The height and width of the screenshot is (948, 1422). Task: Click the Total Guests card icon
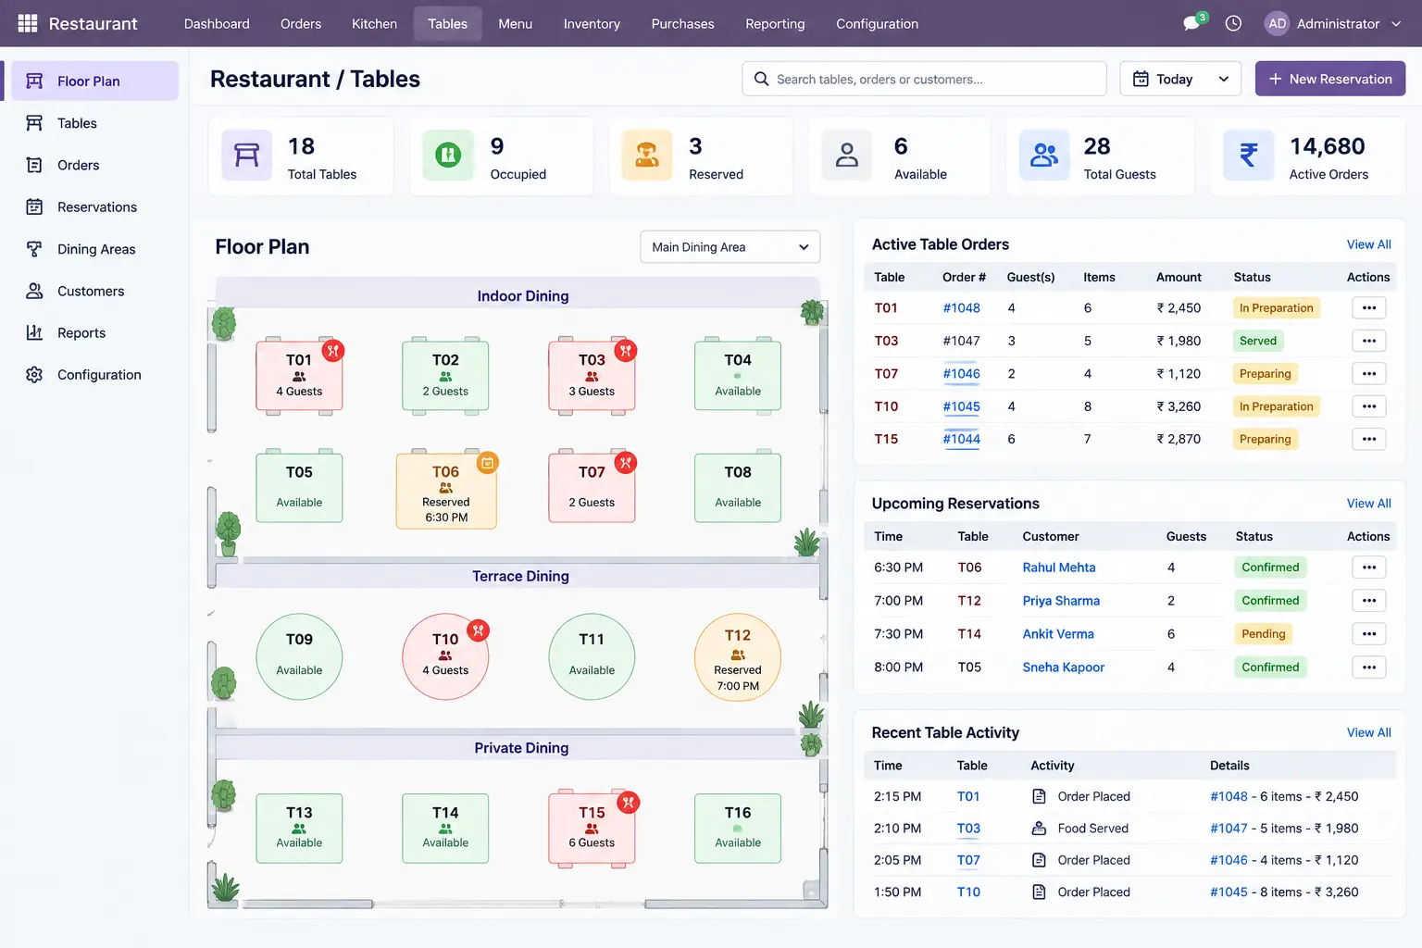[1044, 156]
